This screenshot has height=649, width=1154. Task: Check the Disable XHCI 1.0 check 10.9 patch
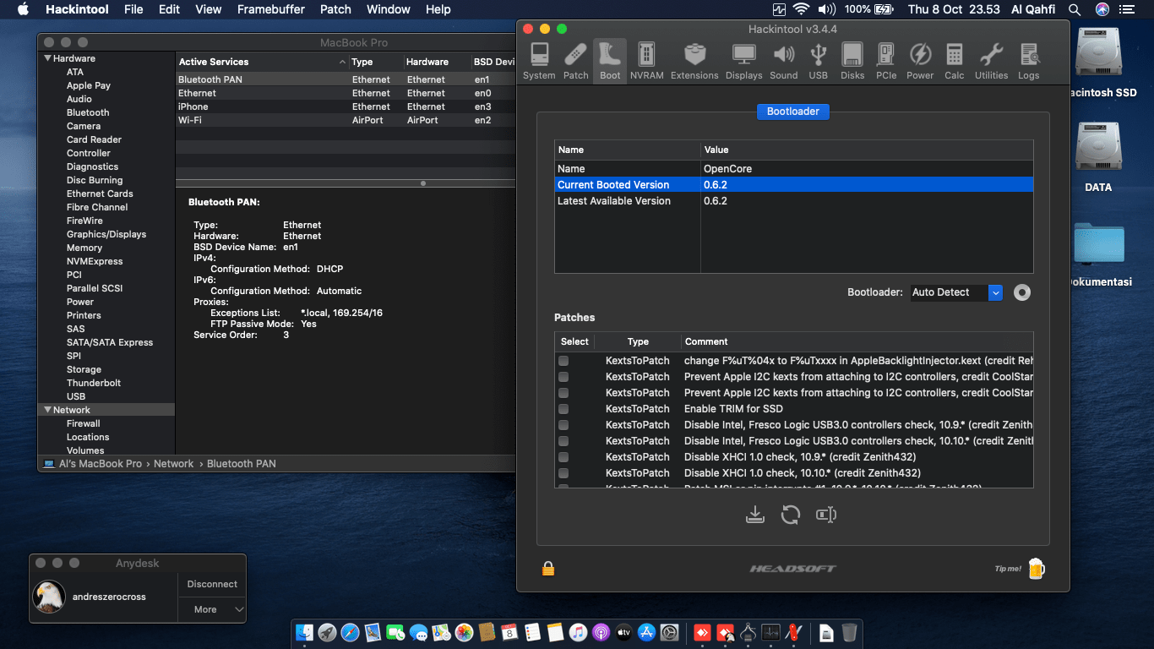click(x=563, y=457)
